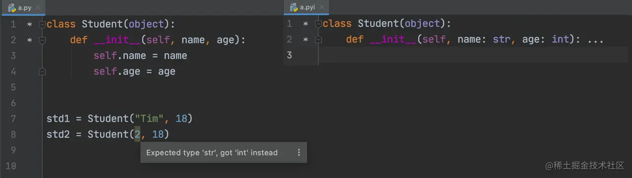
Task: Collapse the Student class fold in a.pyi
Action: click(x=318, y=24)
